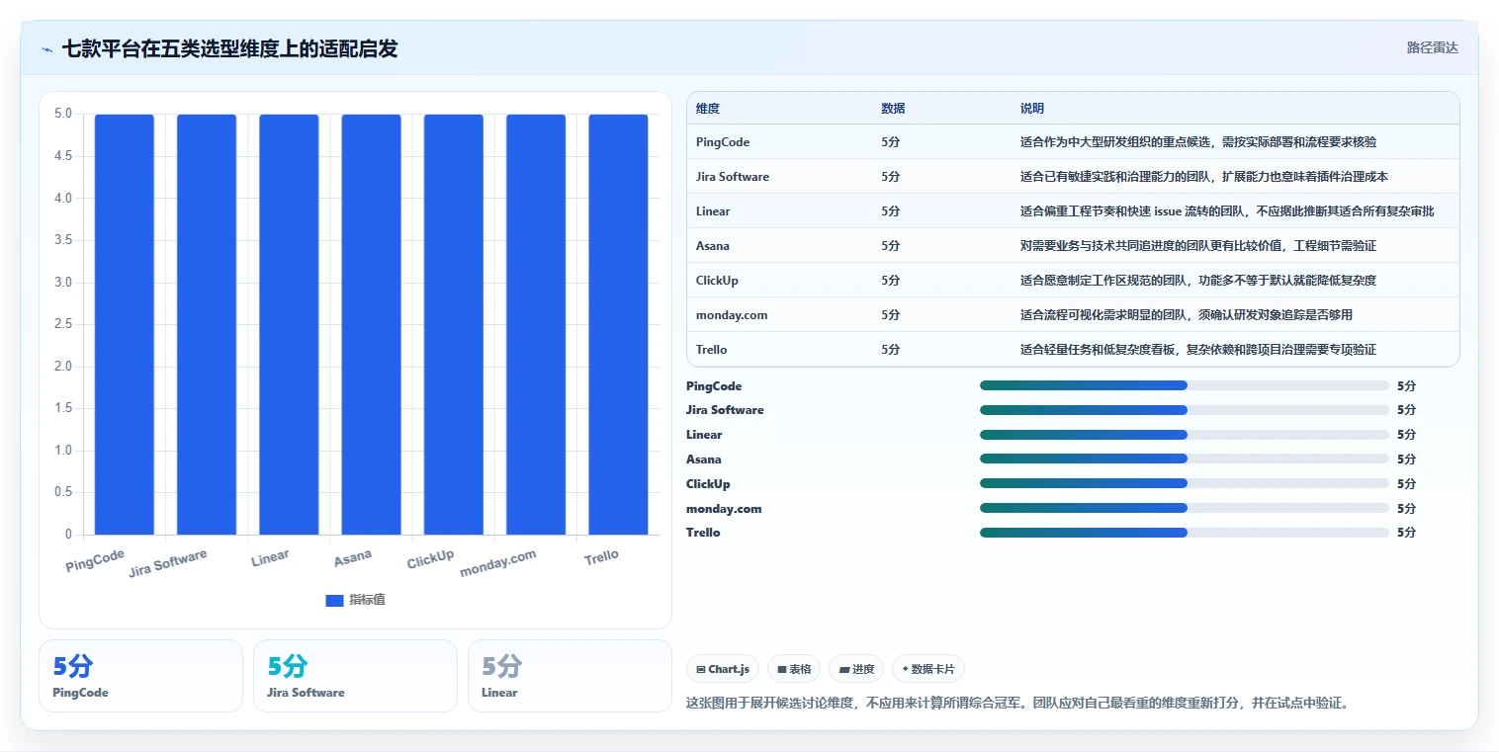Screen dimensions: 1499x752
Task: Select the Chart.js tag
Action: coord(723,669)
